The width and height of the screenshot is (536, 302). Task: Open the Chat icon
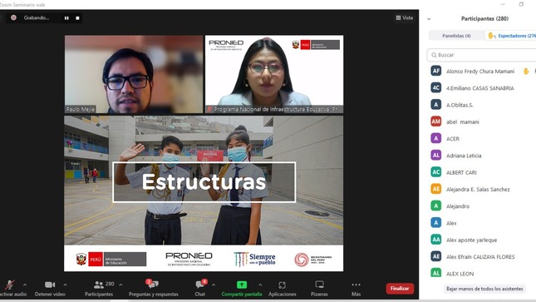point(200,284)
